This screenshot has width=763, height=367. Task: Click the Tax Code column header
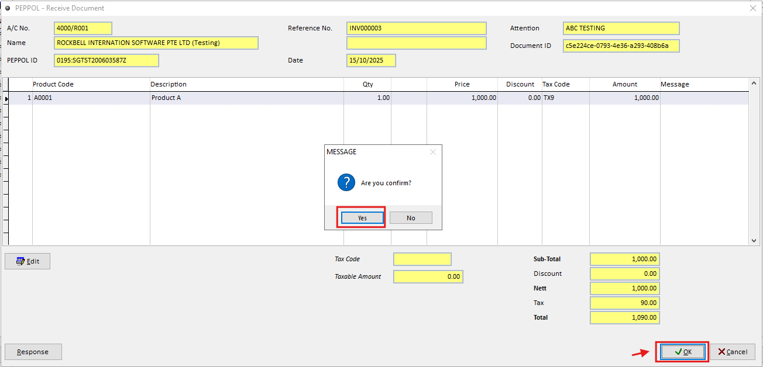(566, 84)
